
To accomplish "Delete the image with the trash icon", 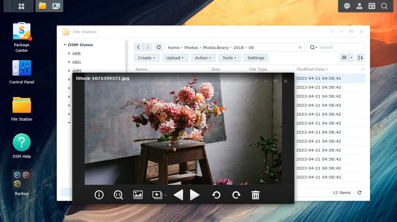I will point(255,195).
